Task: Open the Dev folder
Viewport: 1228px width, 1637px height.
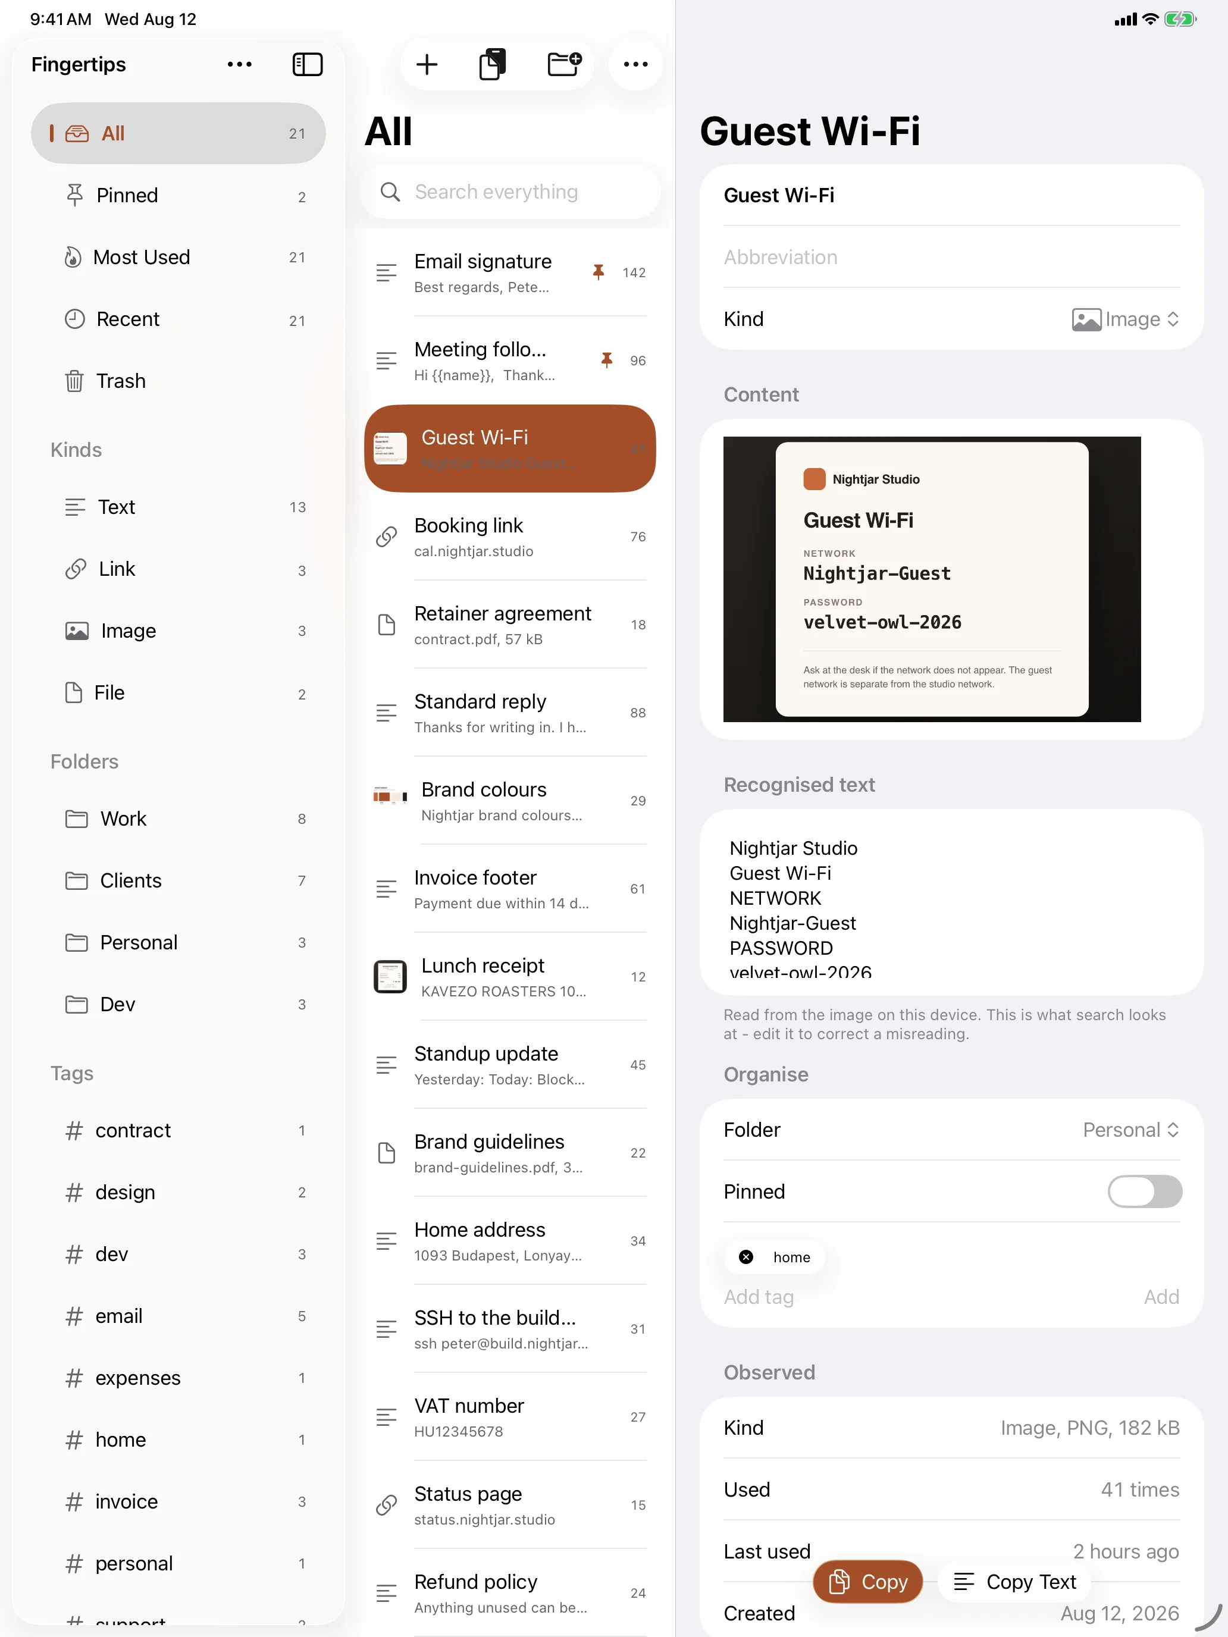Action: [x=178, y=1004]
